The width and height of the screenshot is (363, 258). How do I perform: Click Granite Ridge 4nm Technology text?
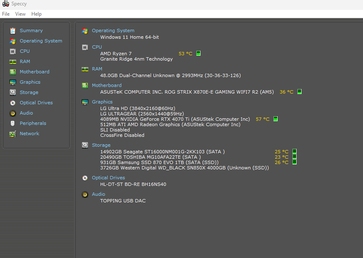coord(137,59)
